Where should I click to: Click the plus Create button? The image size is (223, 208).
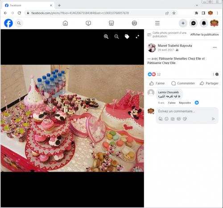pos(183,23)
